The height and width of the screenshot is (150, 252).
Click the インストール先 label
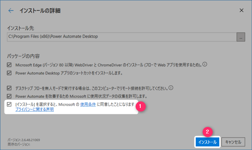20,28
